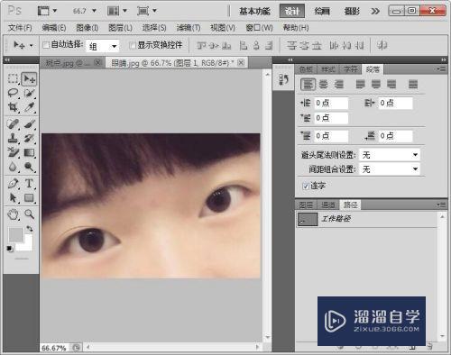The width and height of the screenshot is (451, 355).
Task: Switch to 基本功能 workspace
Action: [x=254, y=12]
